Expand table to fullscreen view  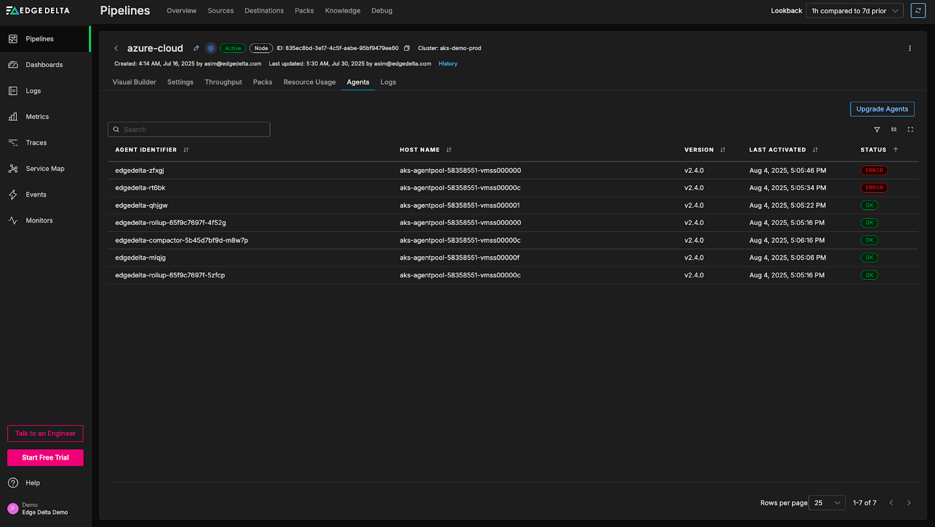[x=910, y=130]
